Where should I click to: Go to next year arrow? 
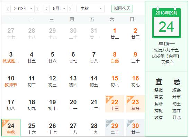37,9
